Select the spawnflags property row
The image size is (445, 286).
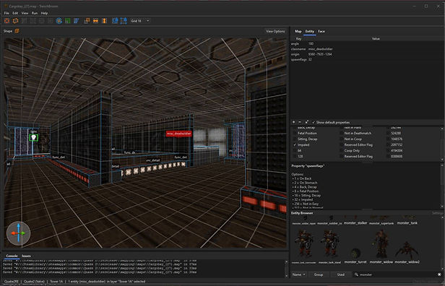pos(367,59)
